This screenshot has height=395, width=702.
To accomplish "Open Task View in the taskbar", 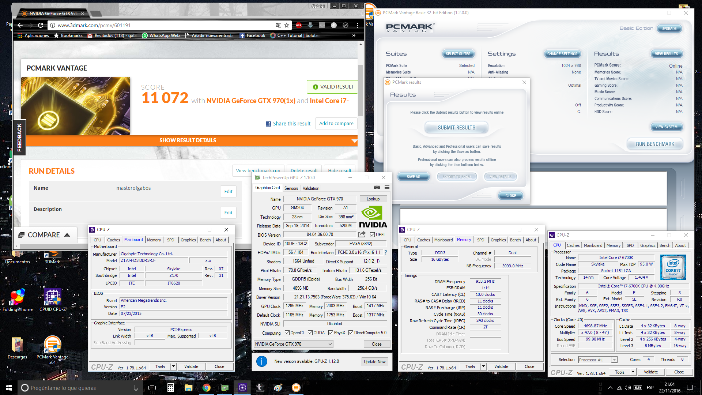I will coord(152,388).
